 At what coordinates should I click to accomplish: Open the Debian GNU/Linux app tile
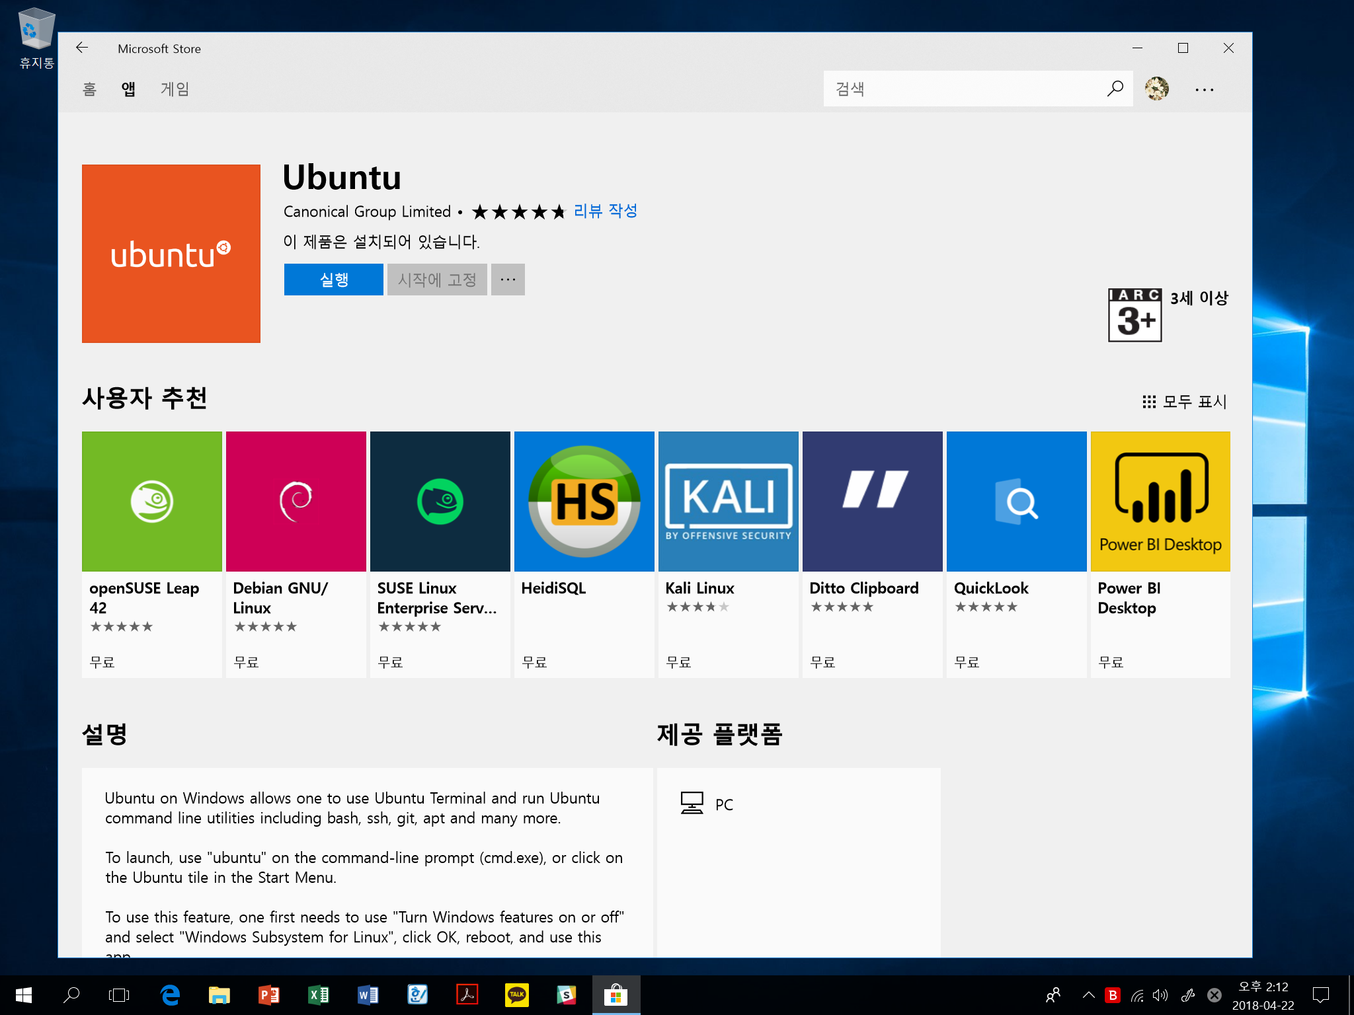(296, 502)
